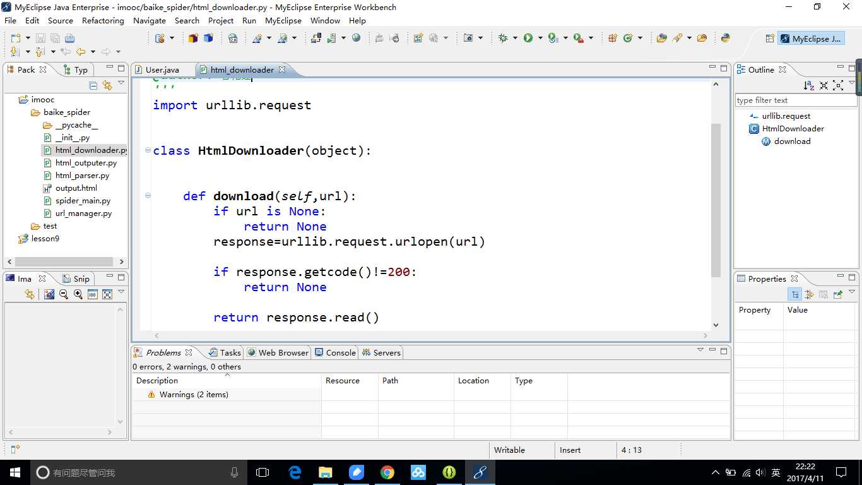Screen dimensions: 862x485
Task: Click the New Java Class green C icon
Action: click(628, 39)
